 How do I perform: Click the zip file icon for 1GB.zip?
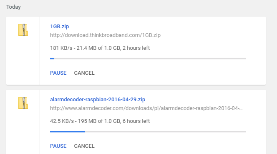tap(23, 30)
